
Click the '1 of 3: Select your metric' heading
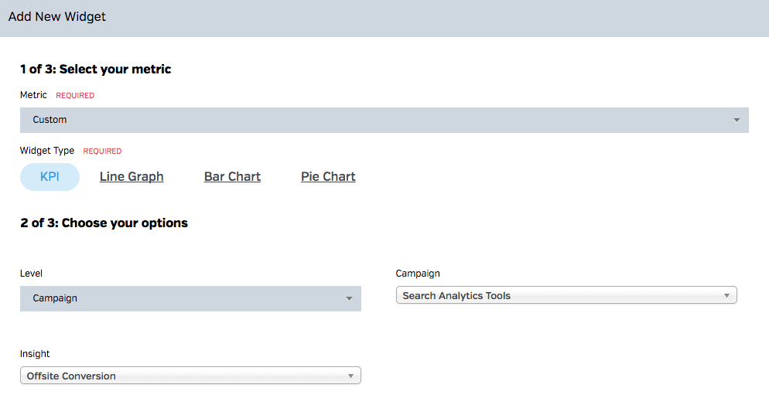coord(95,70)
